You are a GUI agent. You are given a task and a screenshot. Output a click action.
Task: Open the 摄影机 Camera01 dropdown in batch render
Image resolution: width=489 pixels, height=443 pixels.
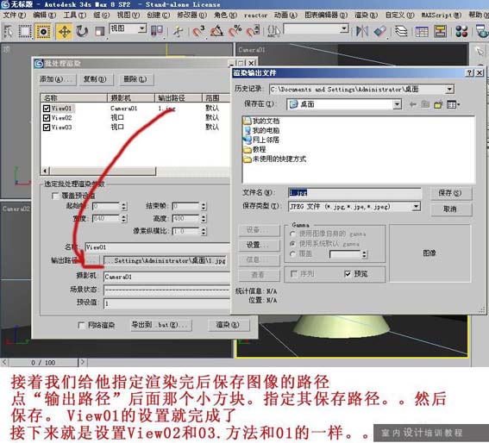(166, 277)
